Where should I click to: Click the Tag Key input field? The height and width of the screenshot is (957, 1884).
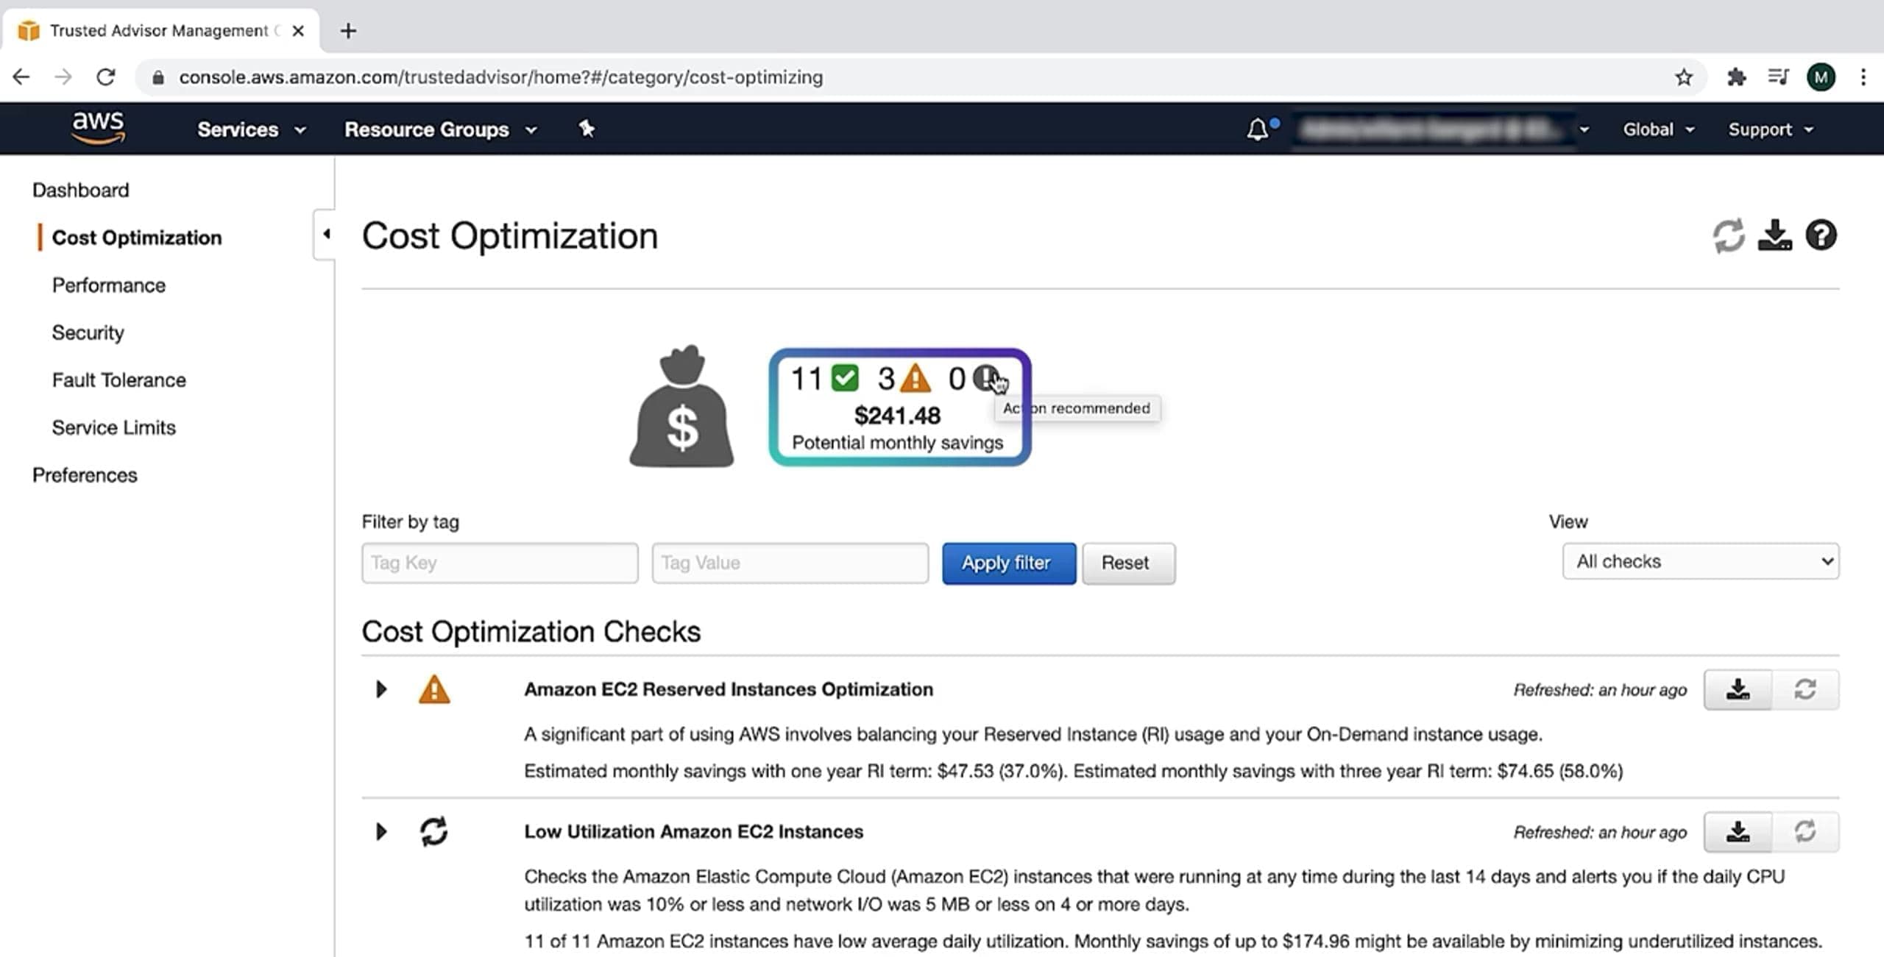(x=500, y=563)
